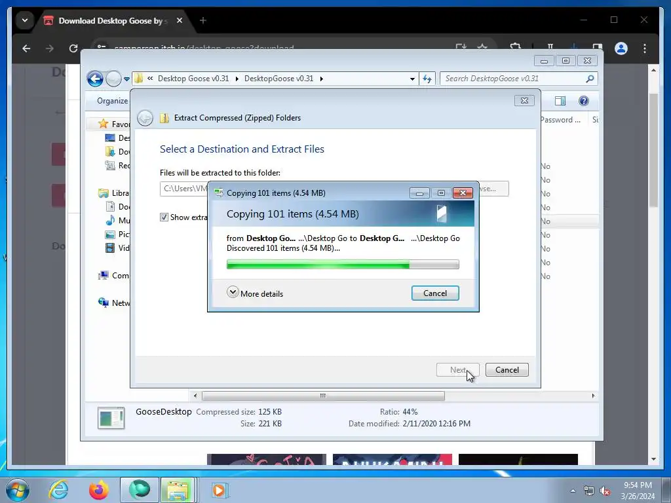
Task: Open Windows Media Player from taskbar
Action: pos(220,490)
